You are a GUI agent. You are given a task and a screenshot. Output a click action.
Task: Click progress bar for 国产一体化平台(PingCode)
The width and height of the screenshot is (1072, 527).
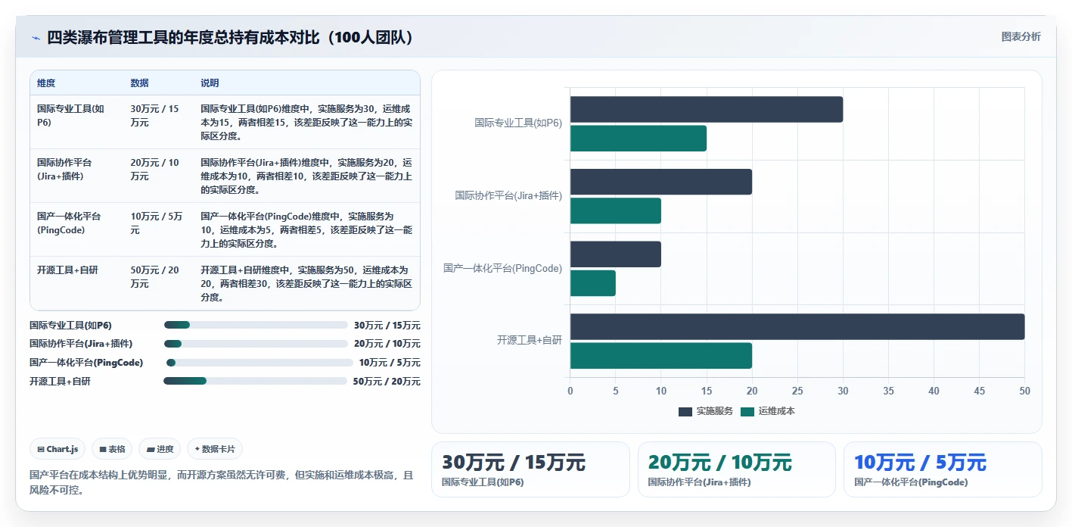pyautogui.click(x=259, y=363)
